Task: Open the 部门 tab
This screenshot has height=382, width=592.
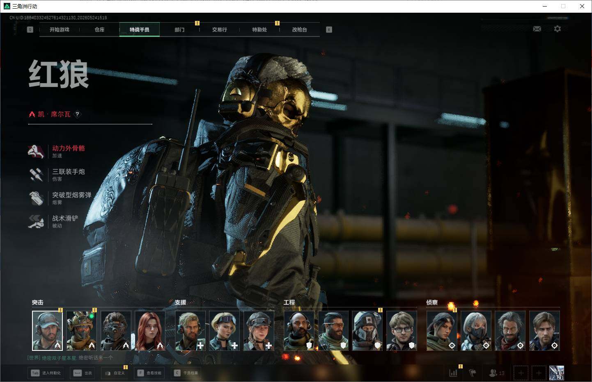Action: 179,30
